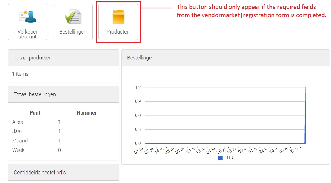
Task: Click the orange Producten box icon
Action: click(x=118, y=17)
